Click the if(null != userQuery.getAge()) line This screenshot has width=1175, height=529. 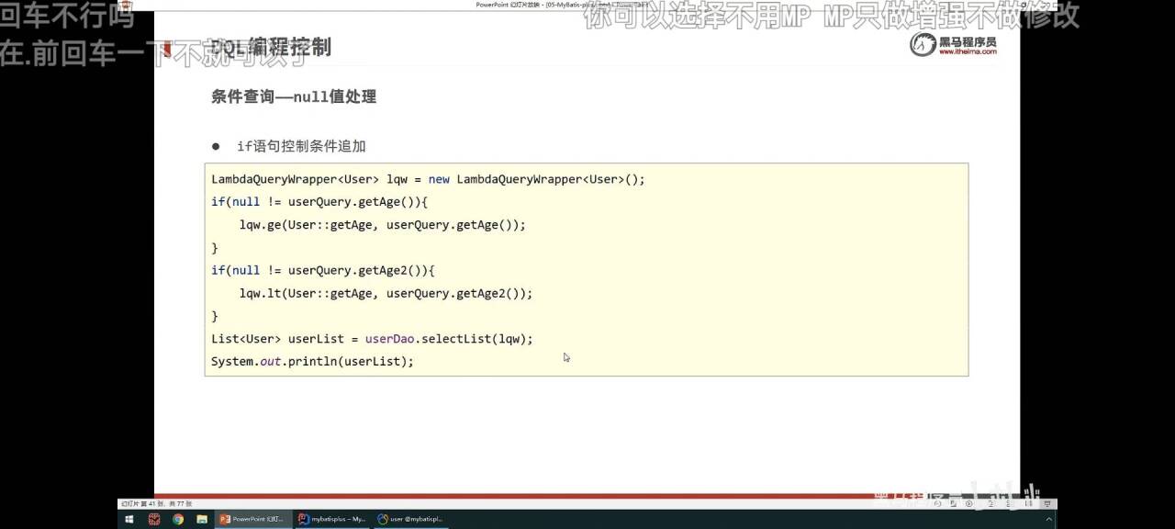319,202
